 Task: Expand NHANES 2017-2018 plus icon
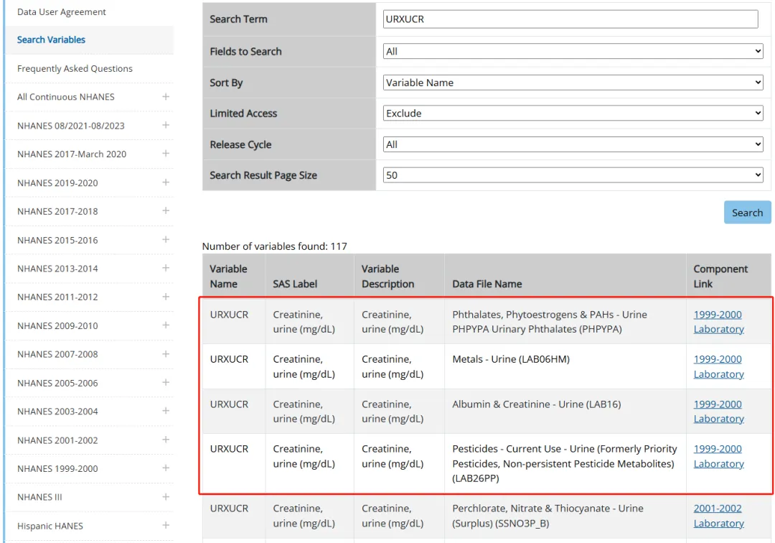(x=166, y=211)
